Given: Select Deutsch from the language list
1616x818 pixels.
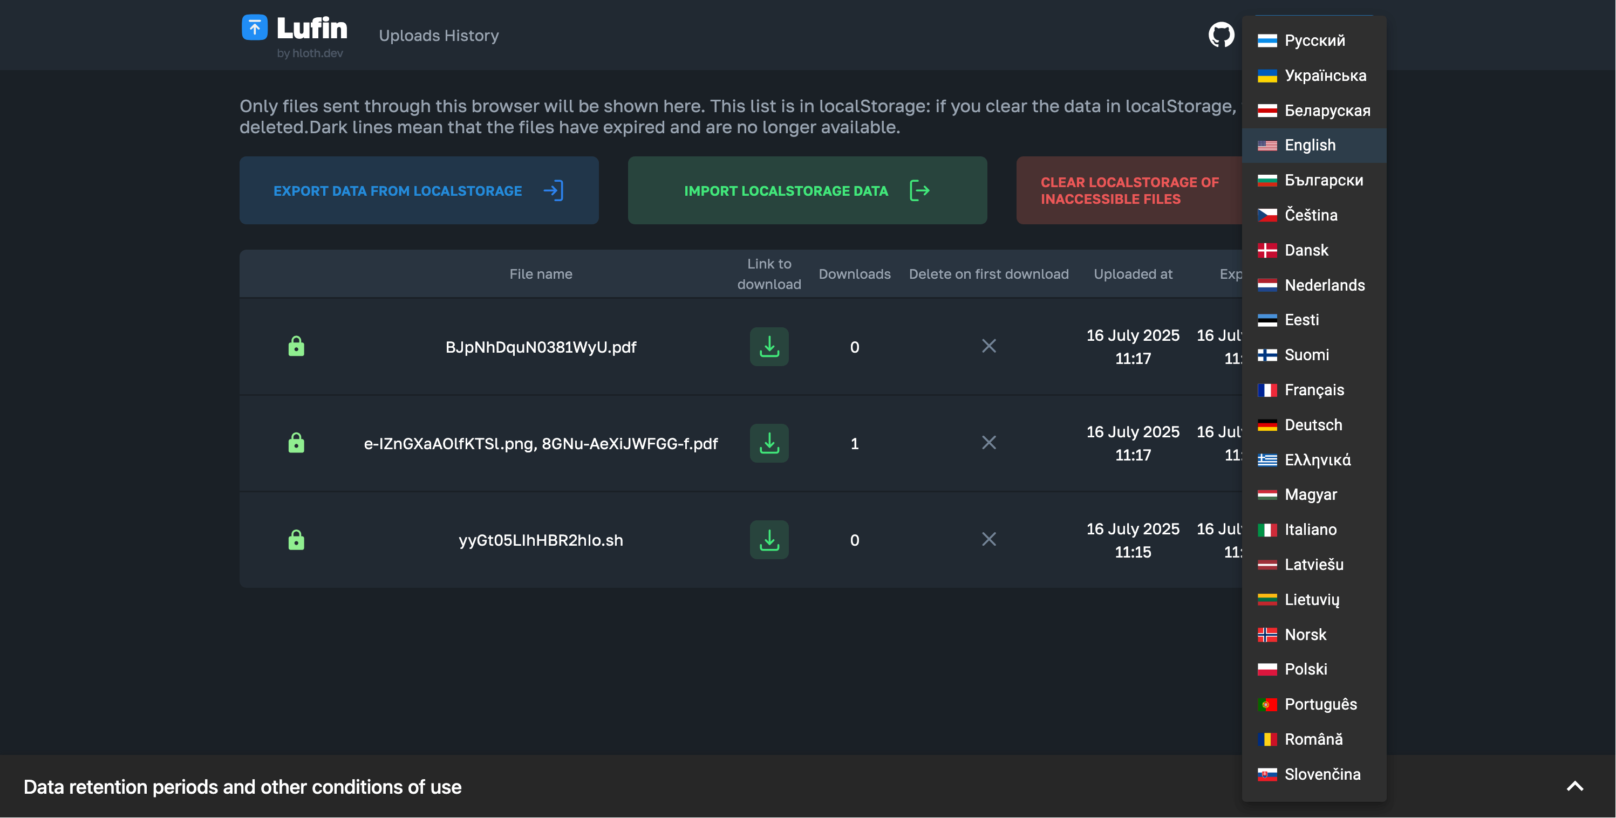Looking at the screenshot, I should 1312,425.
